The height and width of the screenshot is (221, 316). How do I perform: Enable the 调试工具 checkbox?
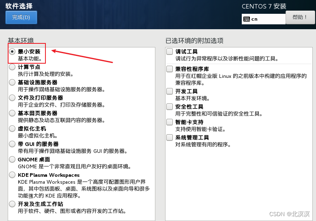click(x=170, y=51)
